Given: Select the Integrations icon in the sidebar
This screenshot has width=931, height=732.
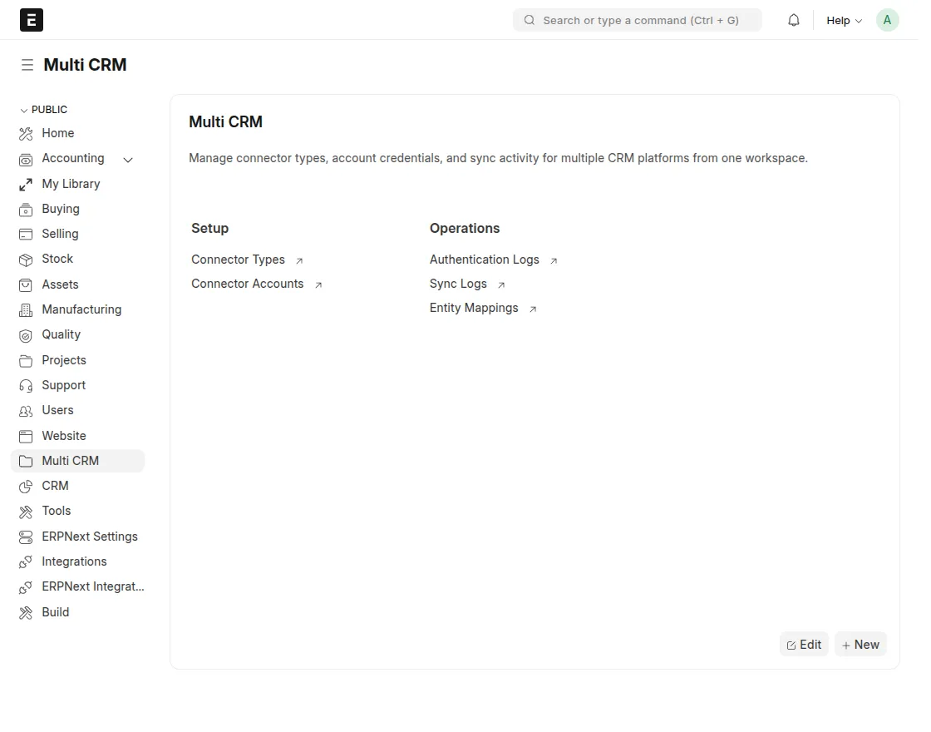Looking at the screenshot, I should pos(26,561).
